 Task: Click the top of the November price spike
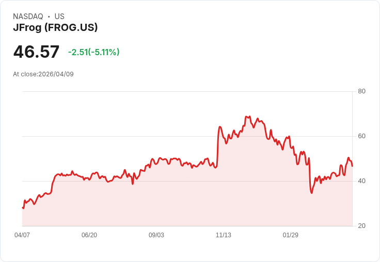point(220,126)
